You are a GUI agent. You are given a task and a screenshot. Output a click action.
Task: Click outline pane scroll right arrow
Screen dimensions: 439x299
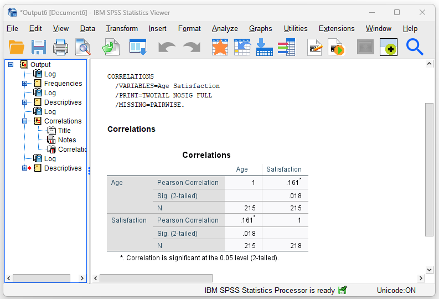(x=82, y=279)
